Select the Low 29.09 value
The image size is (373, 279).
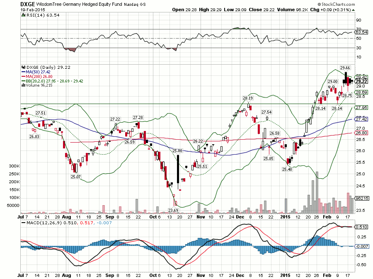click(235, 10)
